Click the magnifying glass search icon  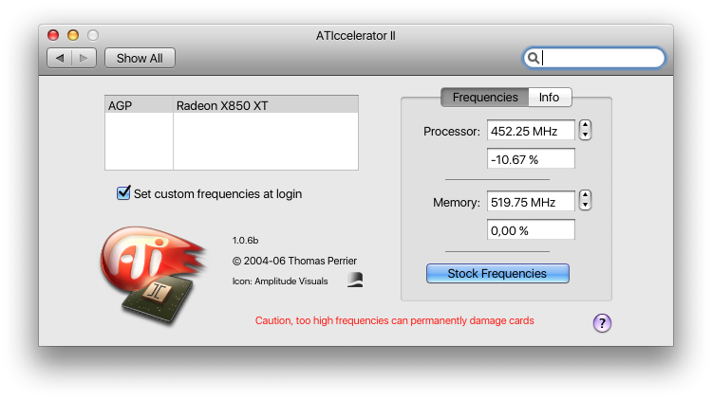(534, 58)
